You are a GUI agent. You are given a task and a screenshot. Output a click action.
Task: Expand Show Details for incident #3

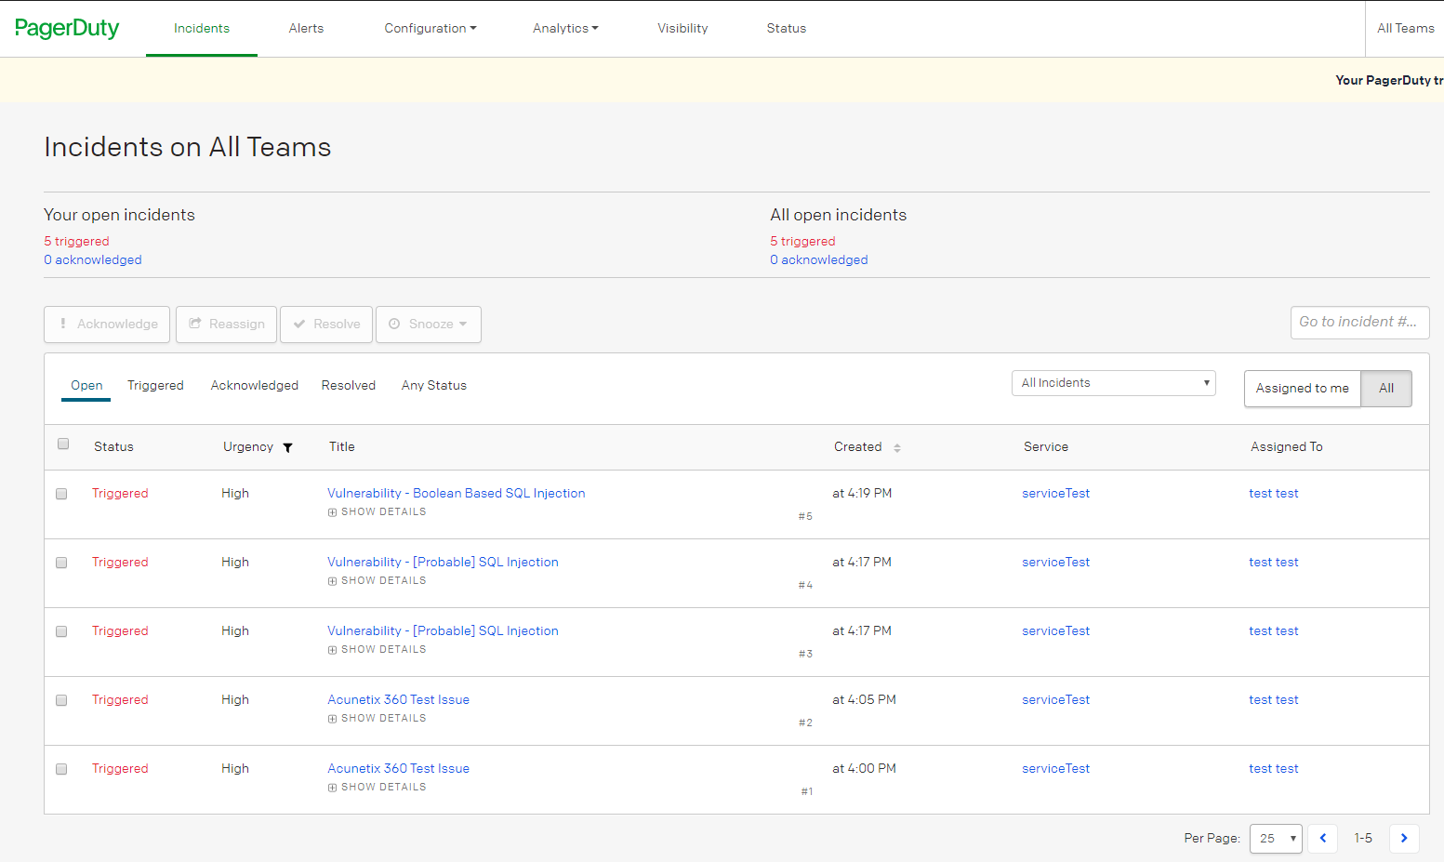coord(377,650)
